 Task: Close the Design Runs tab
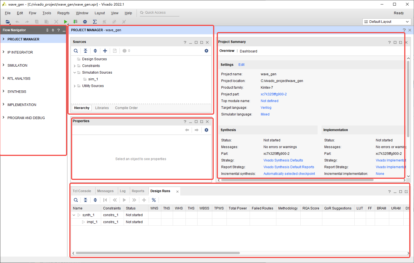[177, 192]
